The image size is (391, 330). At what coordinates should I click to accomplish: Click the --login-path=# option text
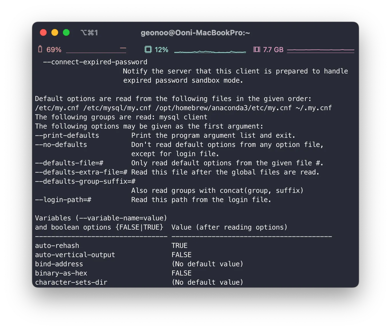(63, 200)
